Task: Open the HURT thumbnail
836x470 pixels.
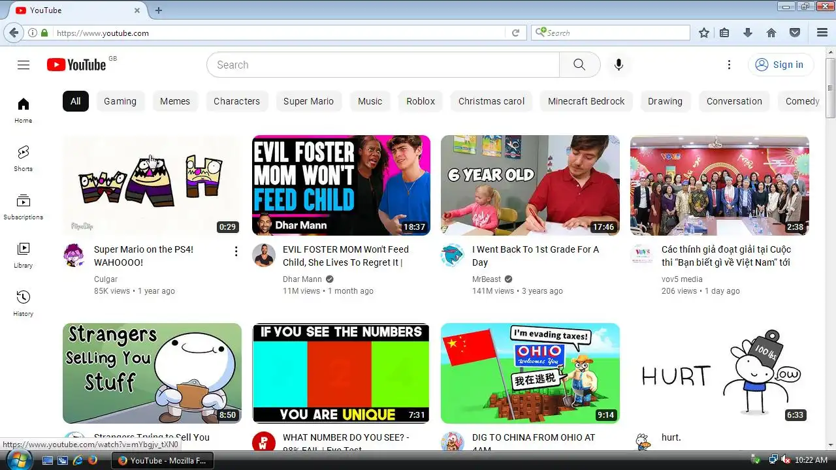Action: pos(720,373)
